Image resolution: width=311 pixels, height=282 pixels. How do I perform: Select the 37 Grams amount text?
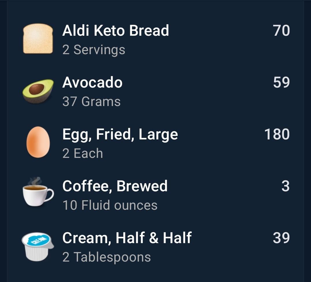click(92, 101)
